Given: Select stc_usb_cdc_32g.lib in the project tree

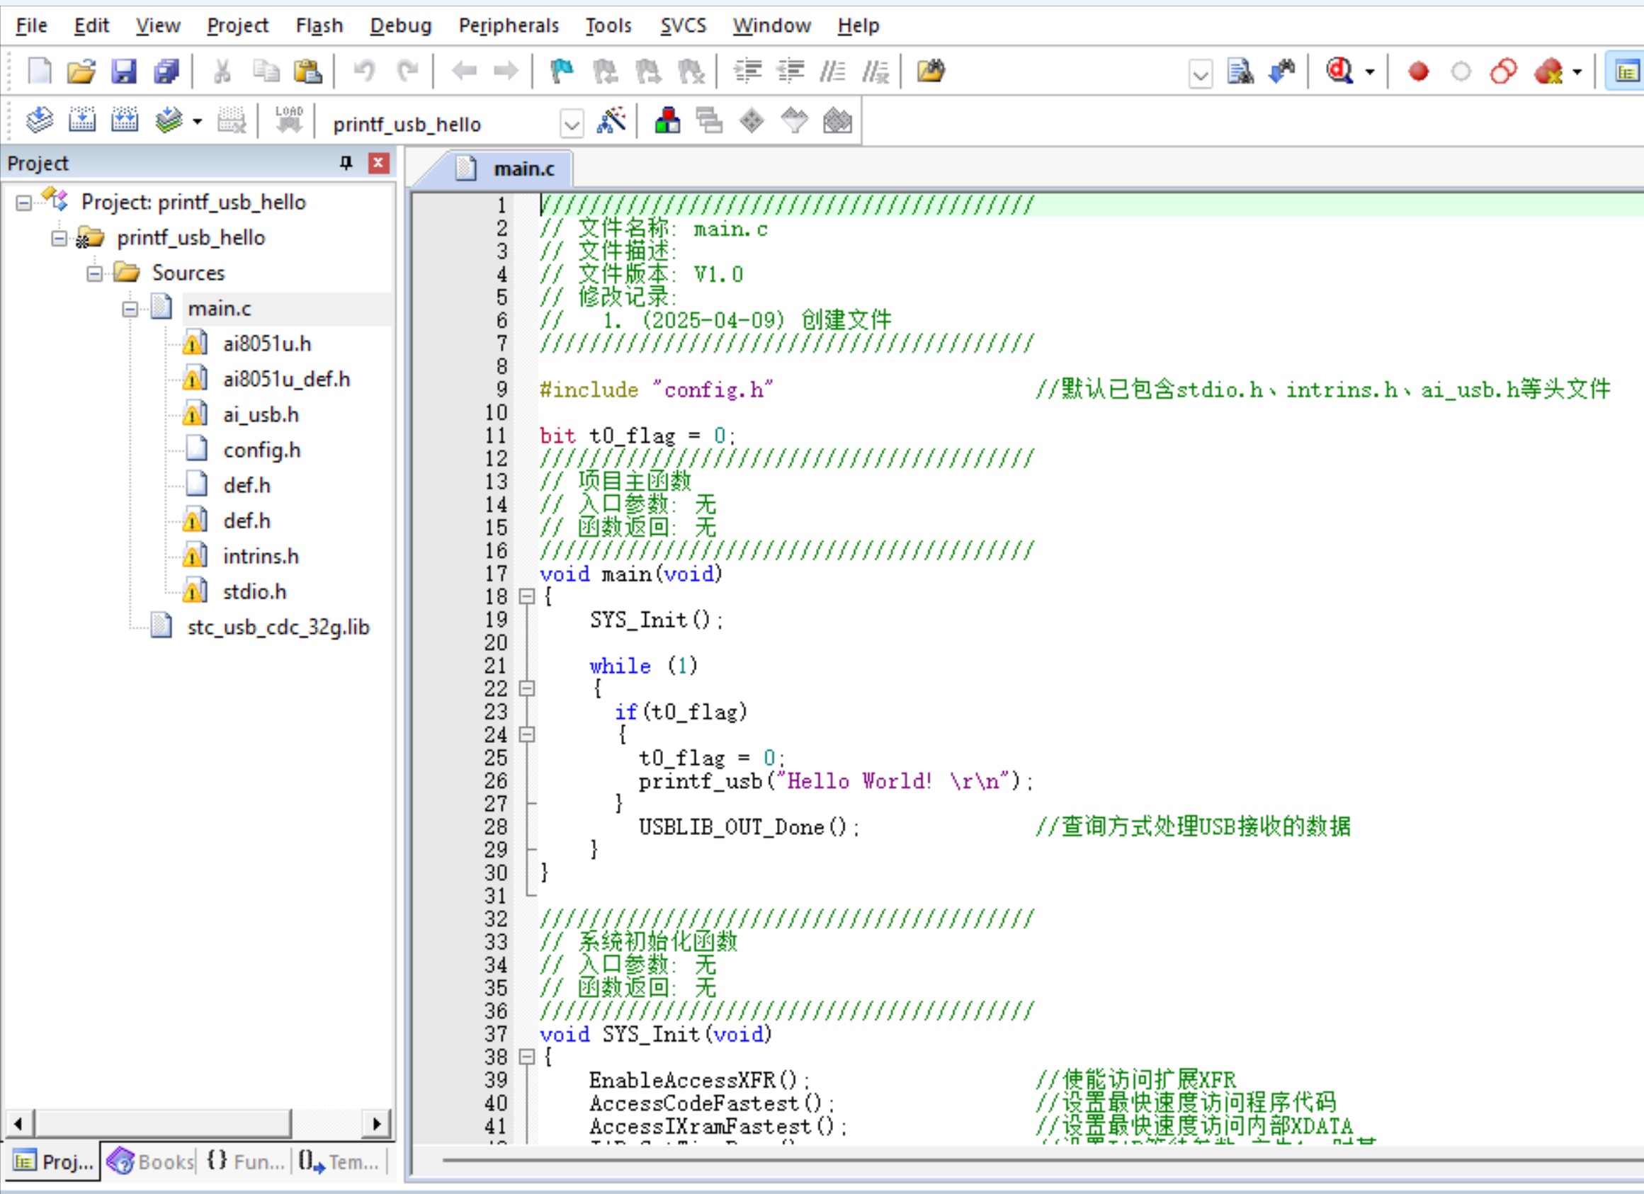Looking at the screenshot, I should (x=278, y=627).
